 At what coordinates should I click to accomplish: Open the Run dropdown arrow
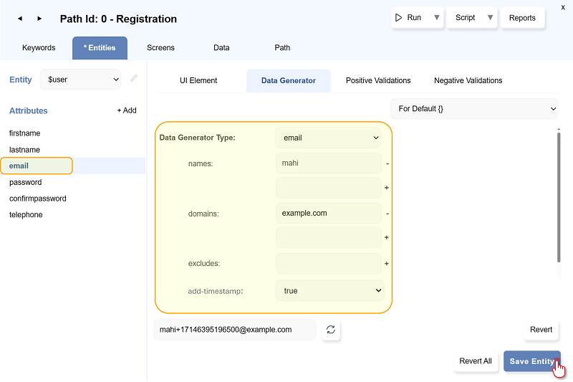point(436,18)
